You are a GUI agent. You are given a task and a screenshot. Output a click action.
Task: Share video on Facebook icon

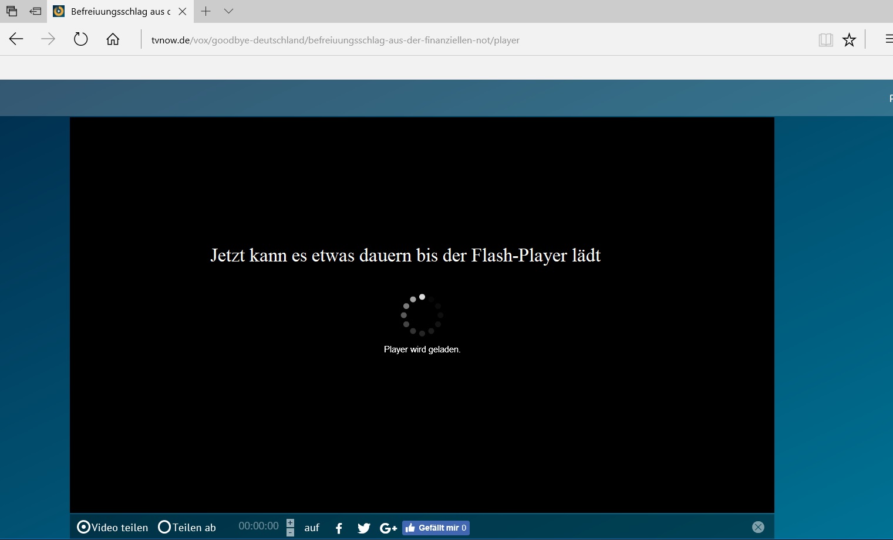pos(339,528)
